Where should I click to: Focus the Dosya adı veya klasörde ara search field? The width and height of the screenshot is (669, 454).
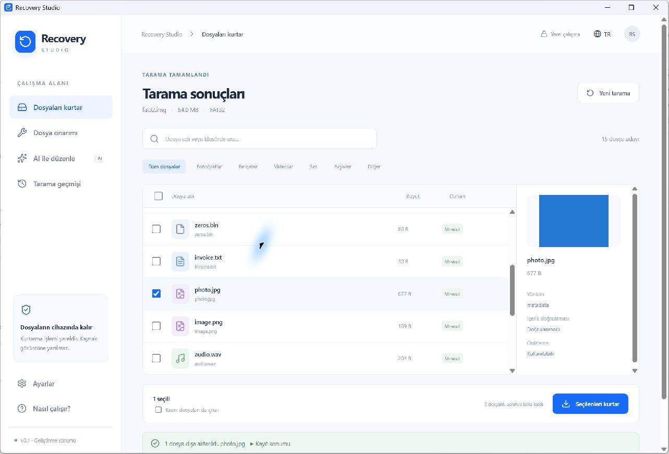[260, 139]
